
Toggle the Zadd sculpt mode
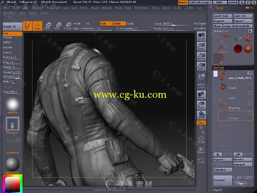point(119,24)
